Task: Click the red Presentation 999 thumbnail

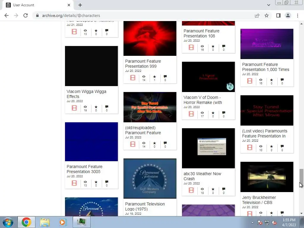Action: (150, 38)
